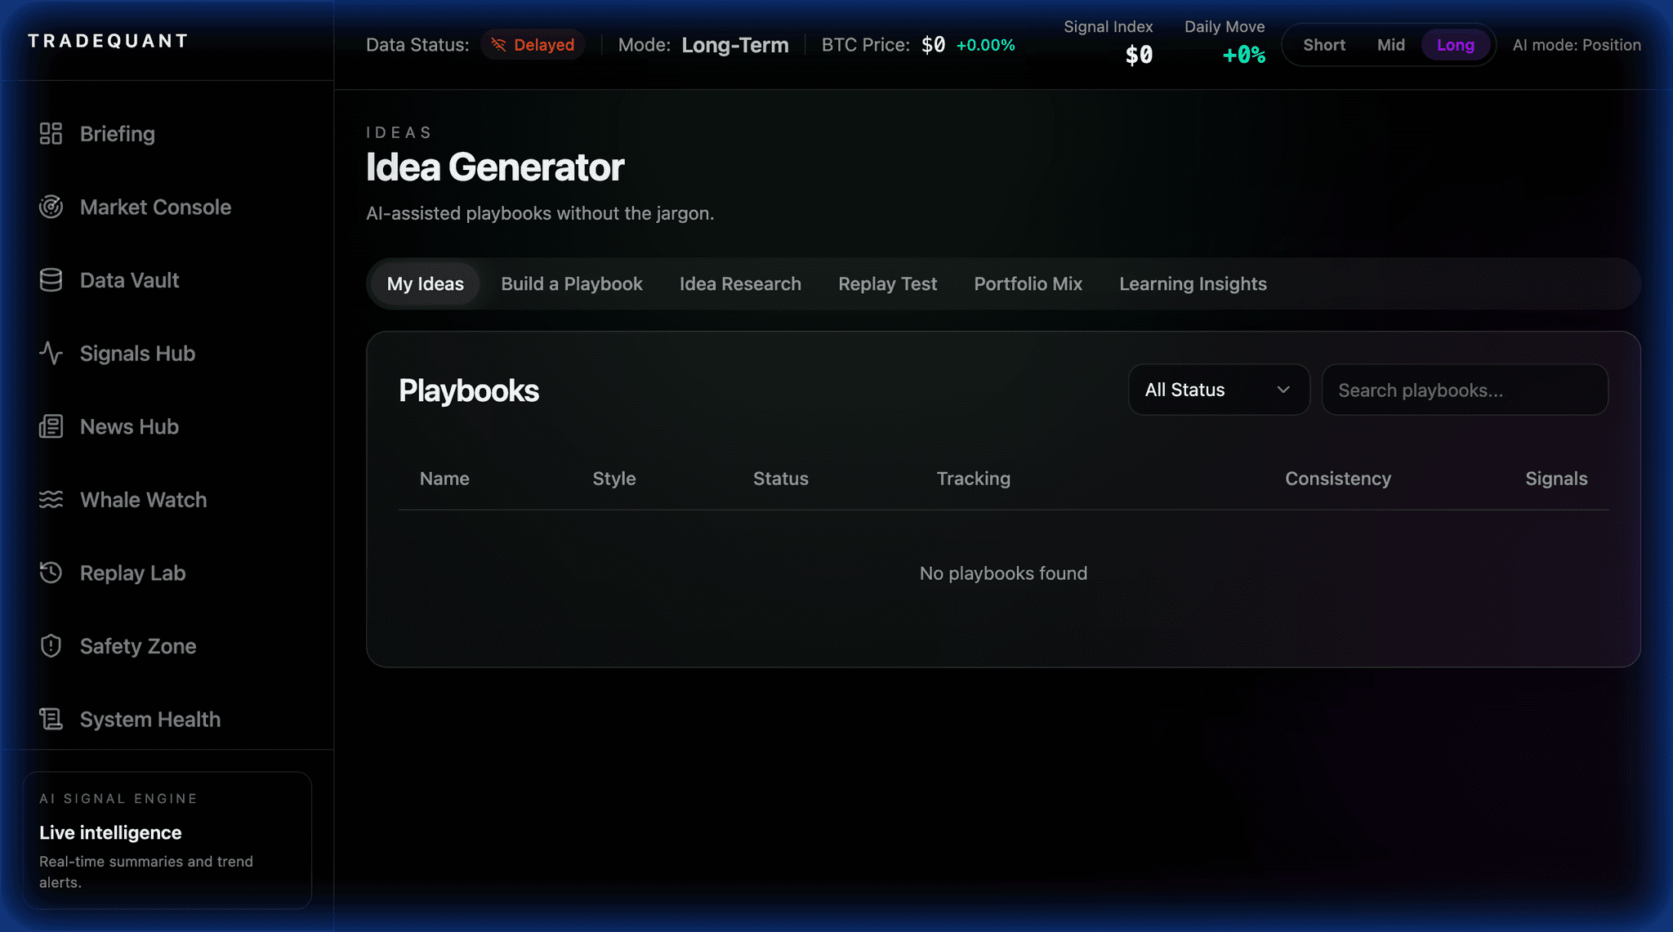Expand the status filter chevron
The width and height of the screenshot is (1673, 932).
point(1283,390)
